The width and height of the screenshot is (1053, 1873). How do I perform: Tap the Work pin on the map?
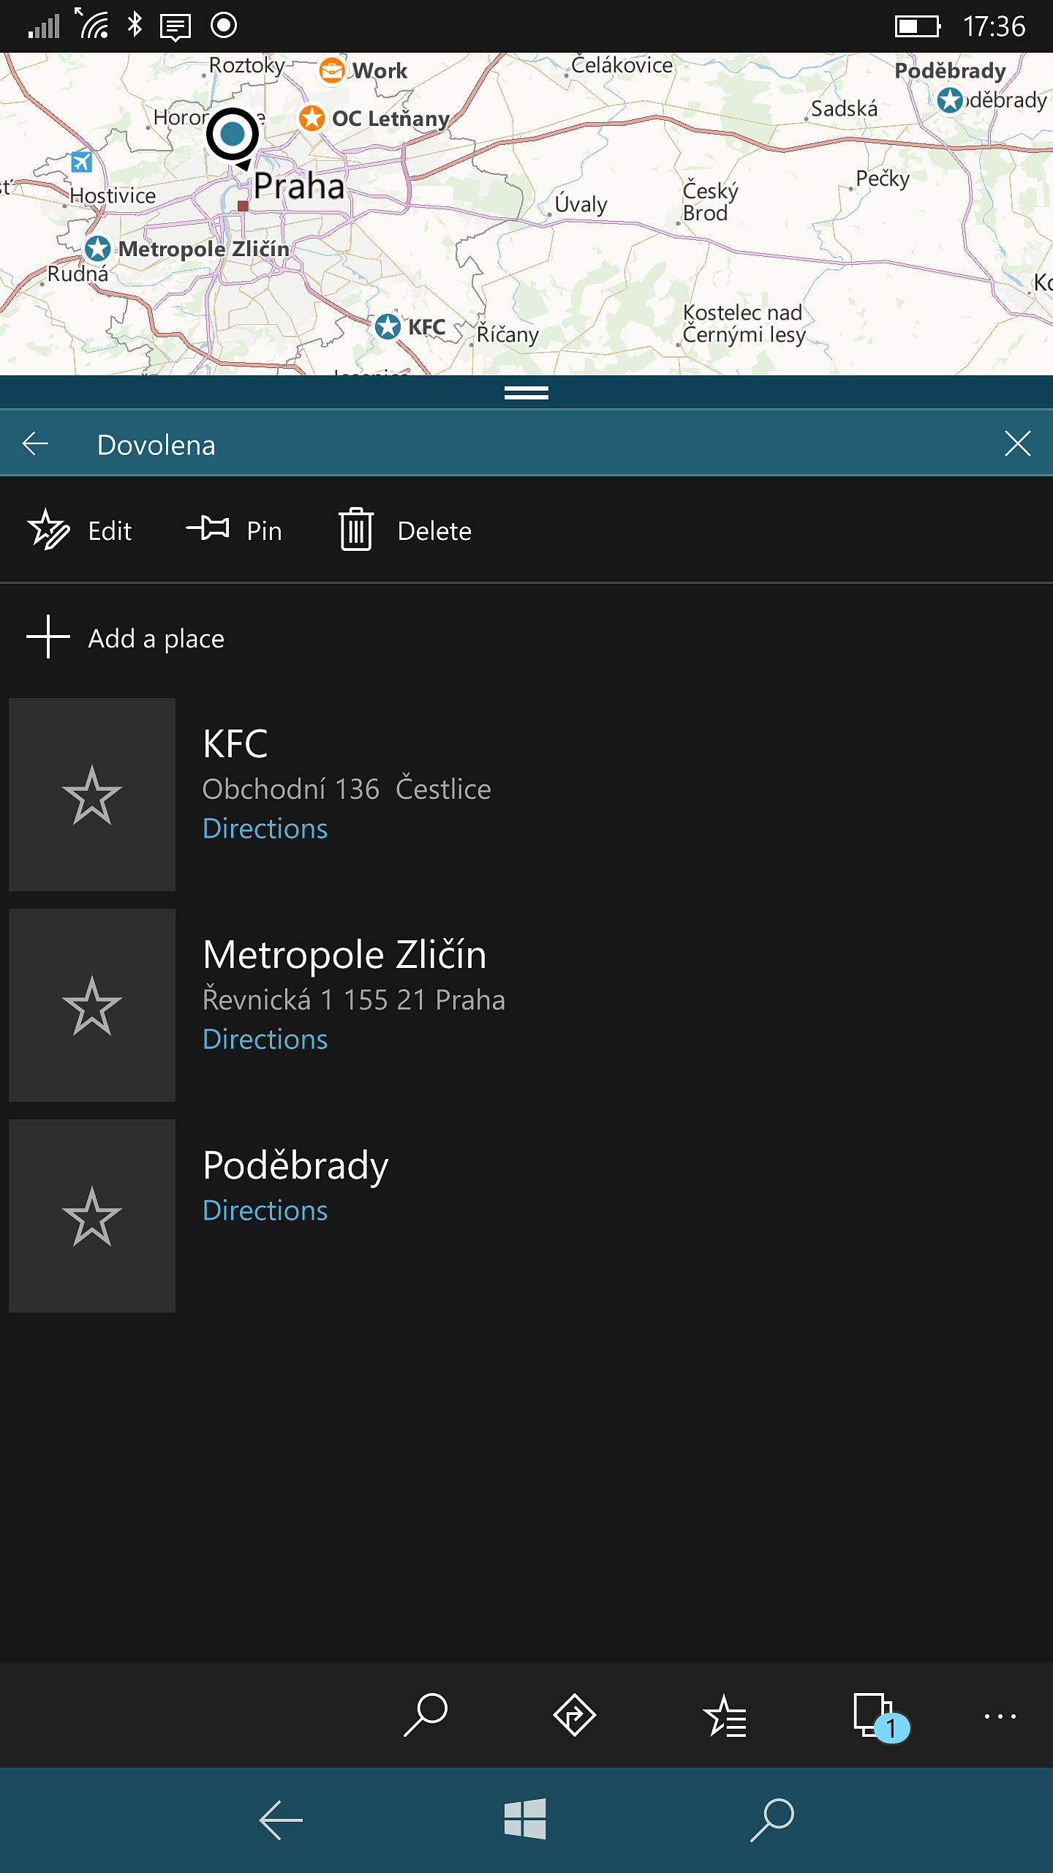332,71
